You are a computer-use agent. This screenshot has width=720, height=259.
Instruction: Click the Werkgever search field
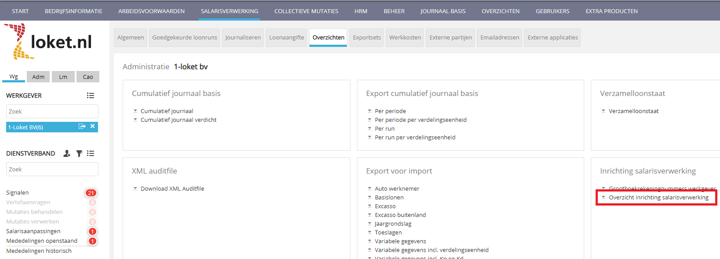click(52, 111)
